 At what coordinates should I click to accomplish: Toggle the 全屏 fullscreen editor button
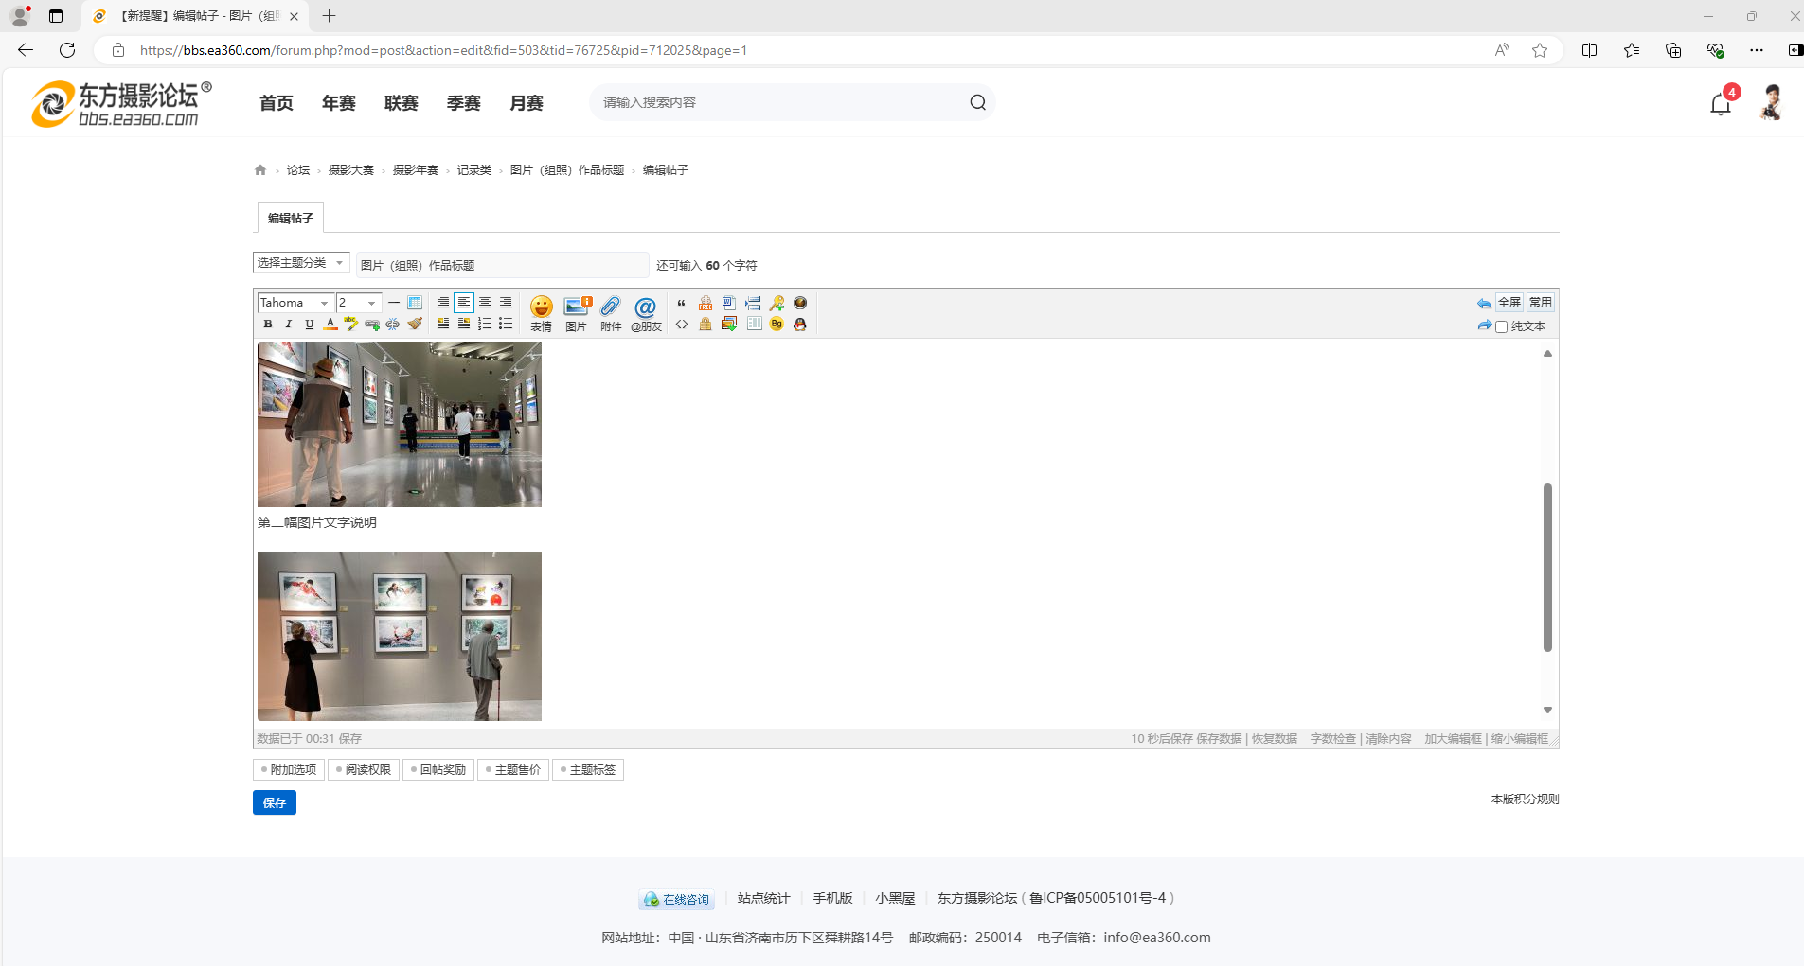point(1509,303)
